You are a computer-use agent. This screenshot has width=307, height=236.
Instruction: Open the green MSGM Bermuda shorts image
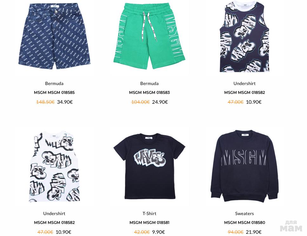coord(149,36)
